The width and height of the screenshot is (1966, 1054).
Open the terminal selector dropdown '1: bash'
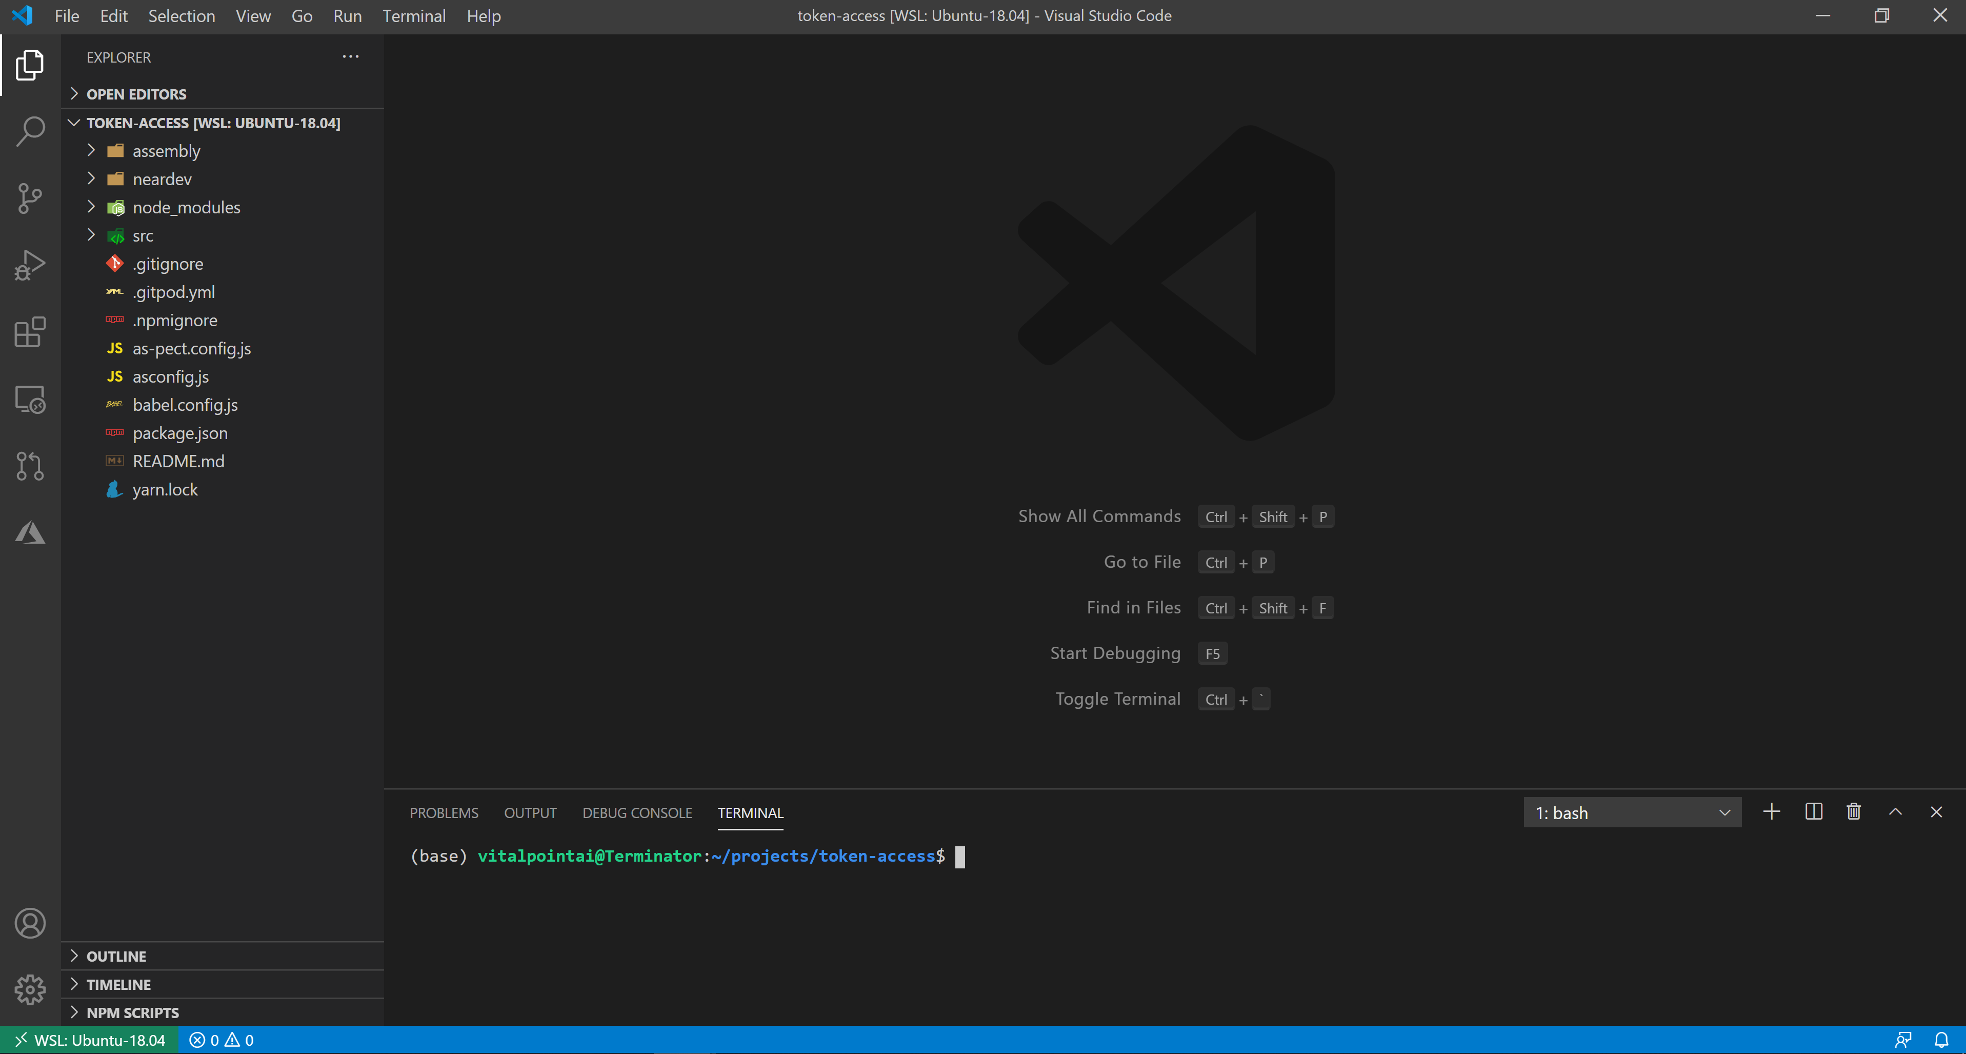point(1633,813)
